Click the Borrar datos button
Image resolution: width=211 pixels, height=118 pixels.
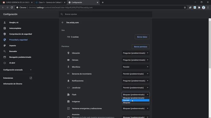point(142,37)
